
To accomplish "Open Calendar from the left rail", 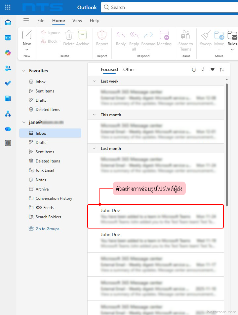I will [x=8, y=38].
